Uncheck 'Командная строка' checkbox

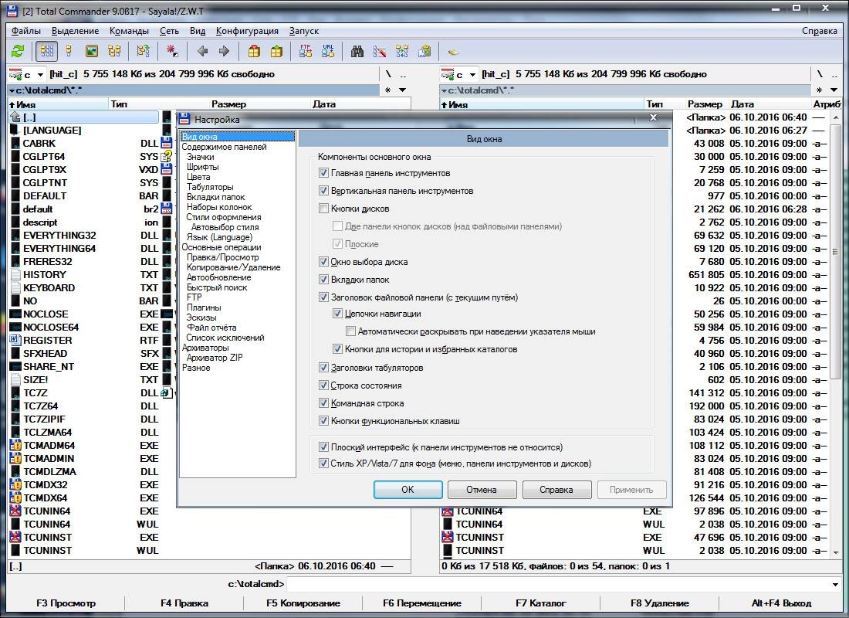coord(323,403)
